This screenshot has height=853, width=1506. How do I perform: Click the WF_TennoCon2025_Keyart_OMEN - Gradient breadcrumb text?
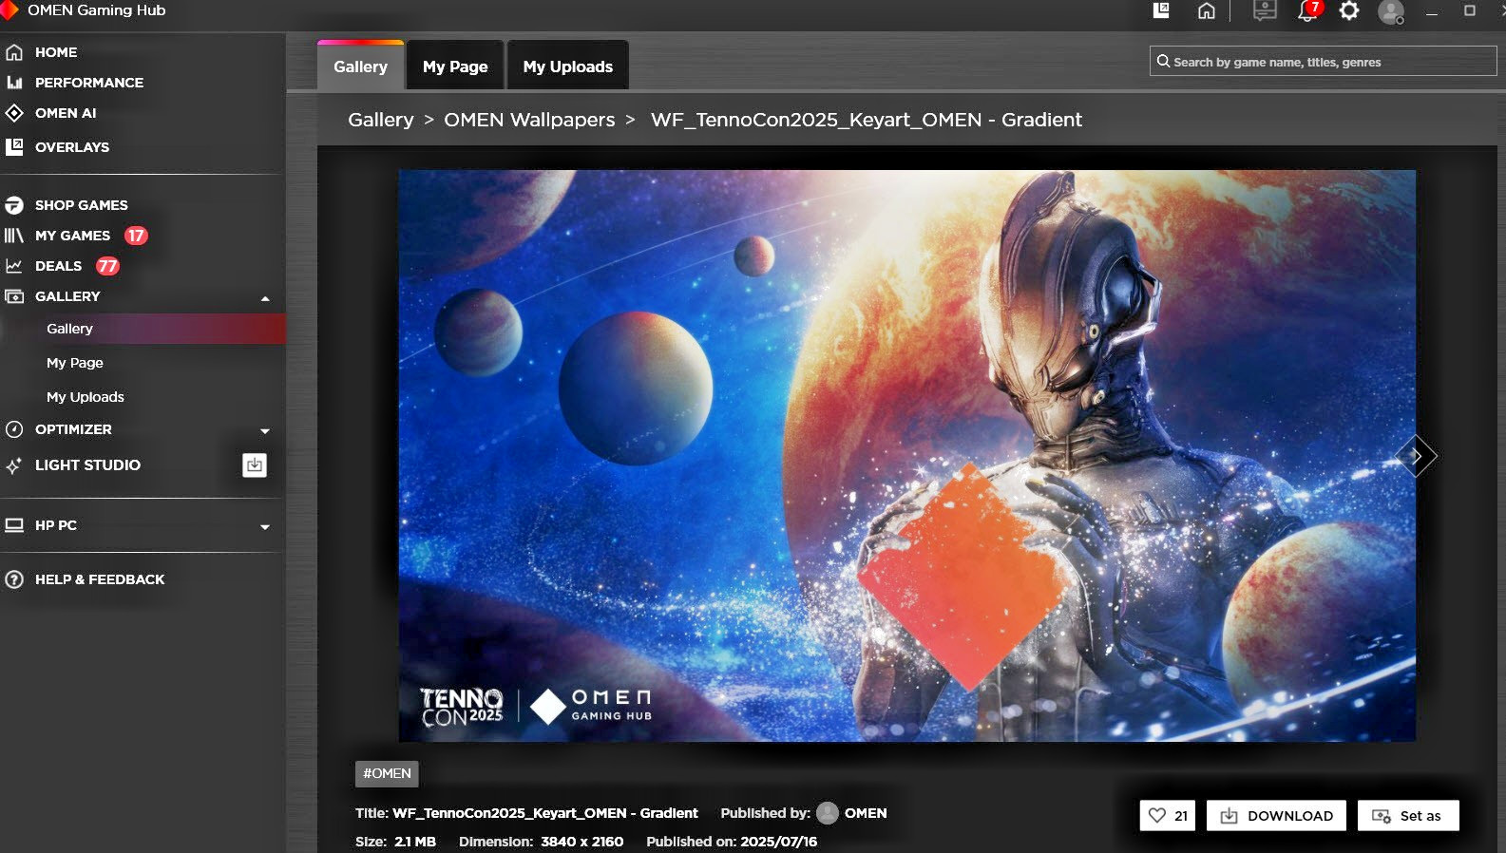(867, 120)
